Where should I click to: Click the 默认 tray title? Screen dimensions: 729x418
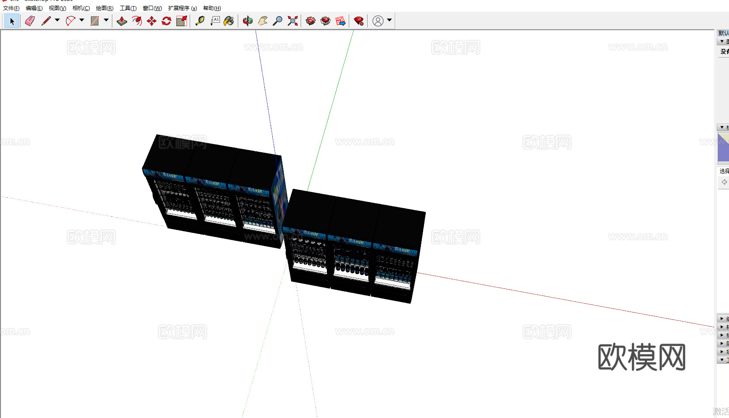click(x=723, y=33)
